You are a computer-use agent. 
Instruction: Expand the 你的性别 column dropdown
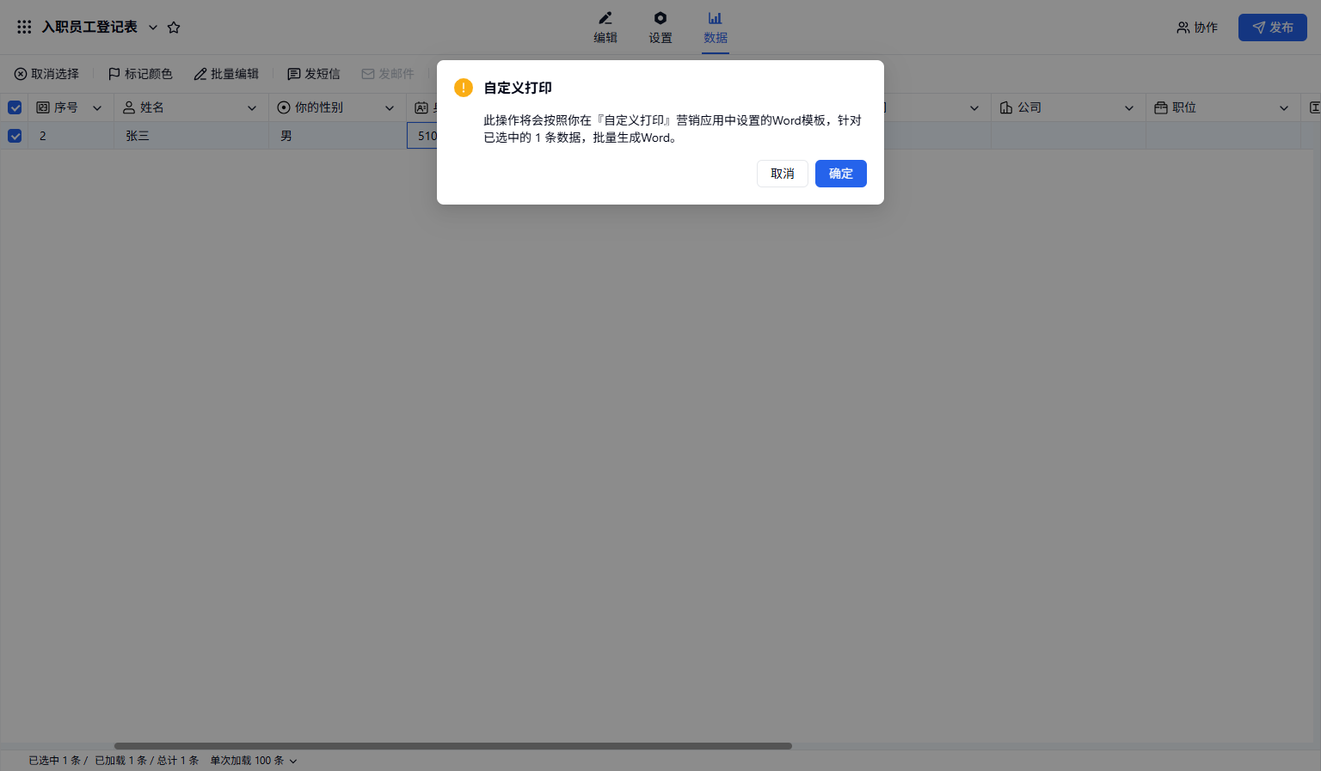[x=390, y=108]
